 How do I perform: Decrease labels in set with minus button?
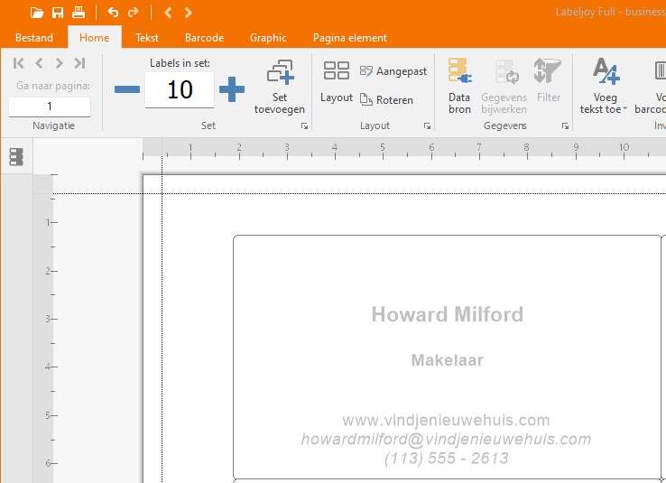click(x=127, y=89)
